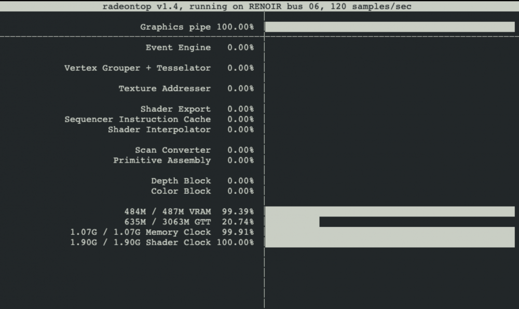Click the Depth Block 0.00% value

tap(241, 181)
